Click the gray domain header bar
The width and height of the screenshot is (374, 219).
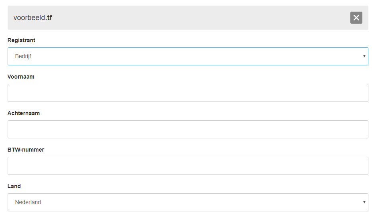(188, 18)
